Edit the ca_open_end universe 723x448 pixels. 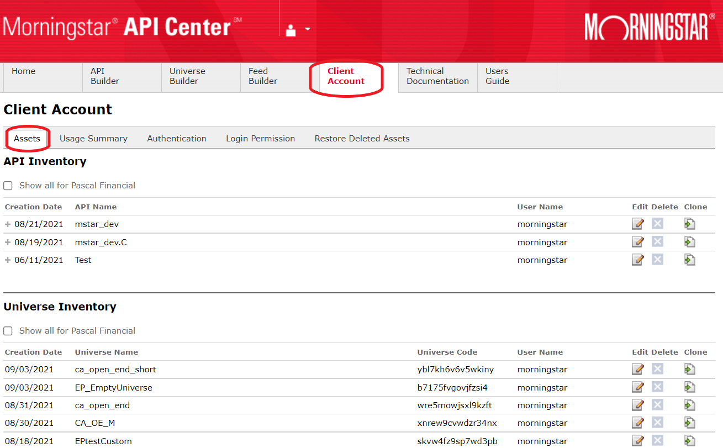(638, 405)
